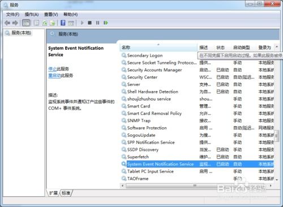Click the vertical scrollbar thumb
The width and height of the screenshot is (283, 207).
coord(277,136)
